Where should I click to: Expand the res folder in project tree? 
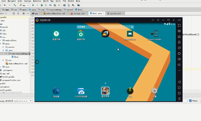coord(4,60)
